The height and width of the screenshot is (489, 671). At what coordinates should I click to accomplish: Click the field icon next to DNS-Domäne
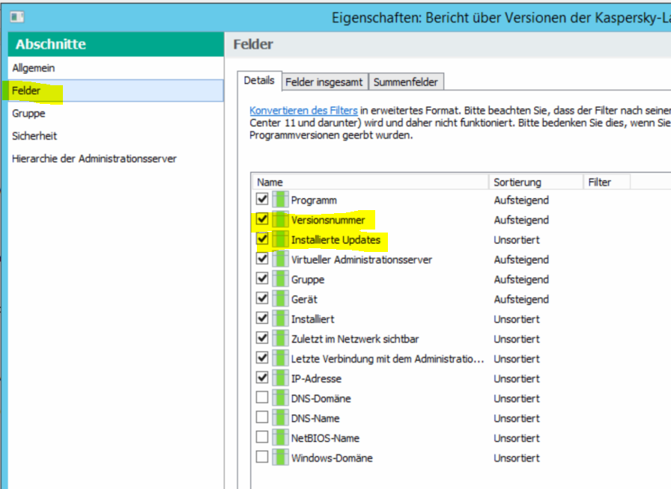tap(280, 398)
